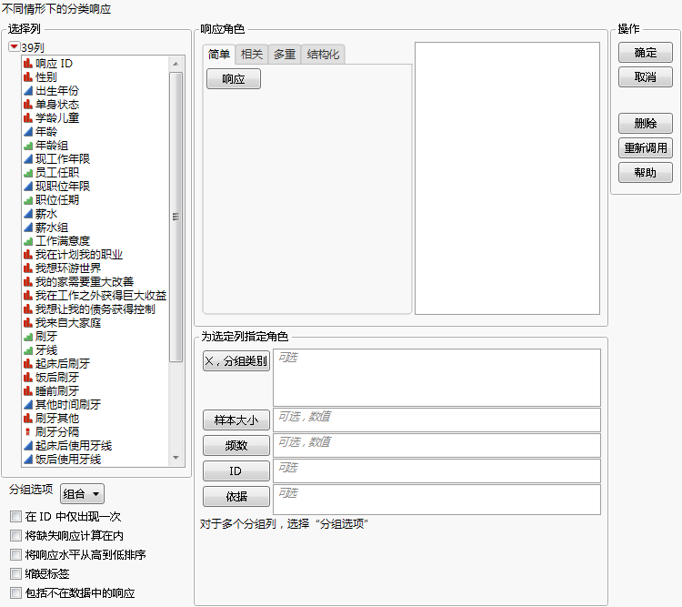Click the continuous icon beside 出生年份
Screen dimensions: 682x607
coord(28,91)
